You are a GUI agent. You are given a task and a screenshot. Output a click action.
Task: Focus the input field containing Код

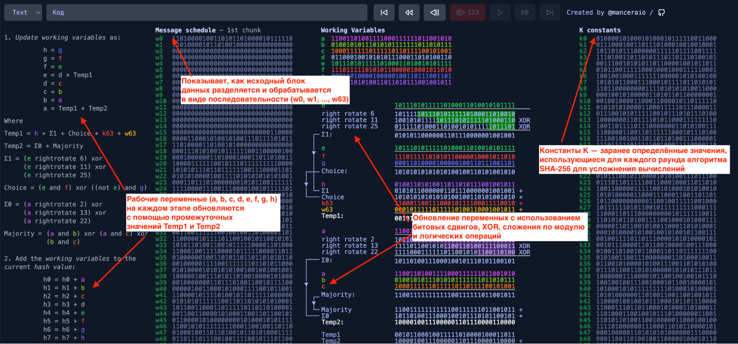click(x=207, y=13)
